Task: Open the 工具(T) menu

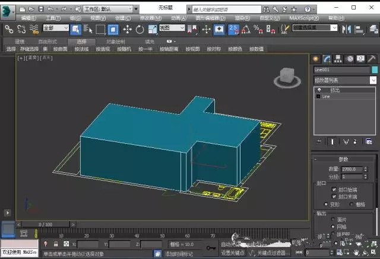Action: pos(53,18)
